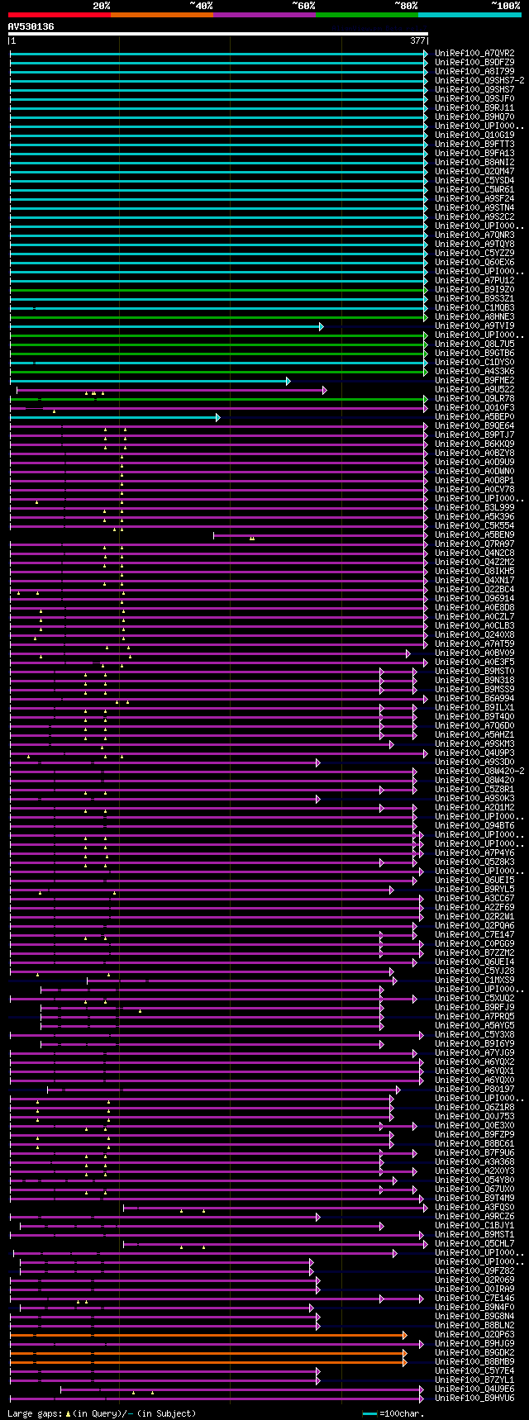This screenshot has width=529, height=1420.
Task: Click the label UniRef100_A3FQS0
Action: 474,1207
